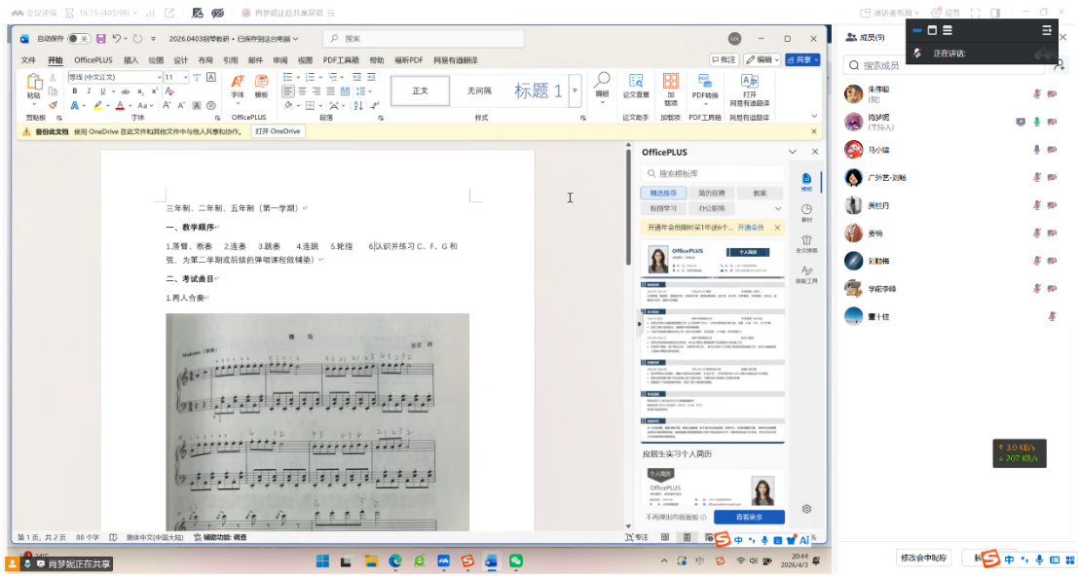
Task: Toggle microphone for member 马小镭
Action: click(1036, 149)
